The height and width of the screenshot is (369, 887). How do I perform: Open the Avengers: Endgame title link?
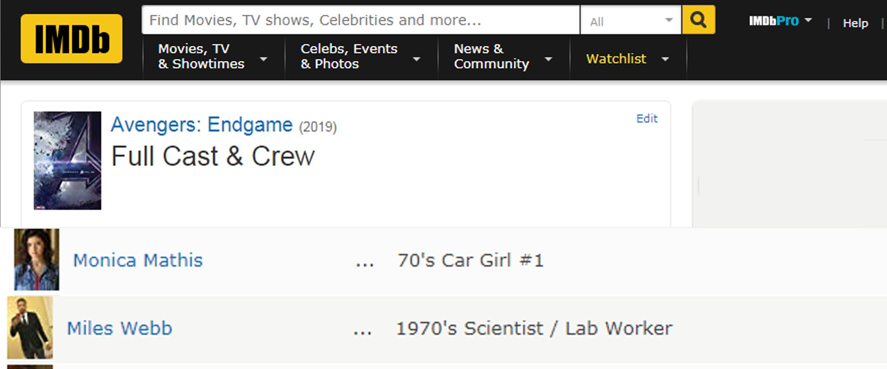(x=202, y=125)
